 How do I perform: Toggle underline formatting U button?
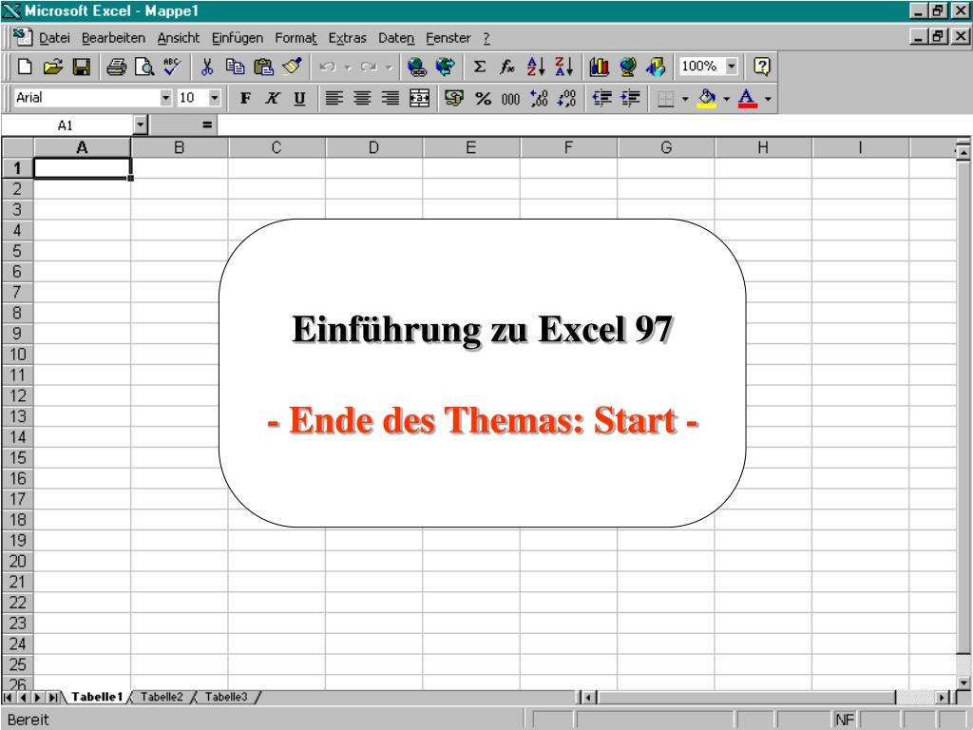(299, 98)
